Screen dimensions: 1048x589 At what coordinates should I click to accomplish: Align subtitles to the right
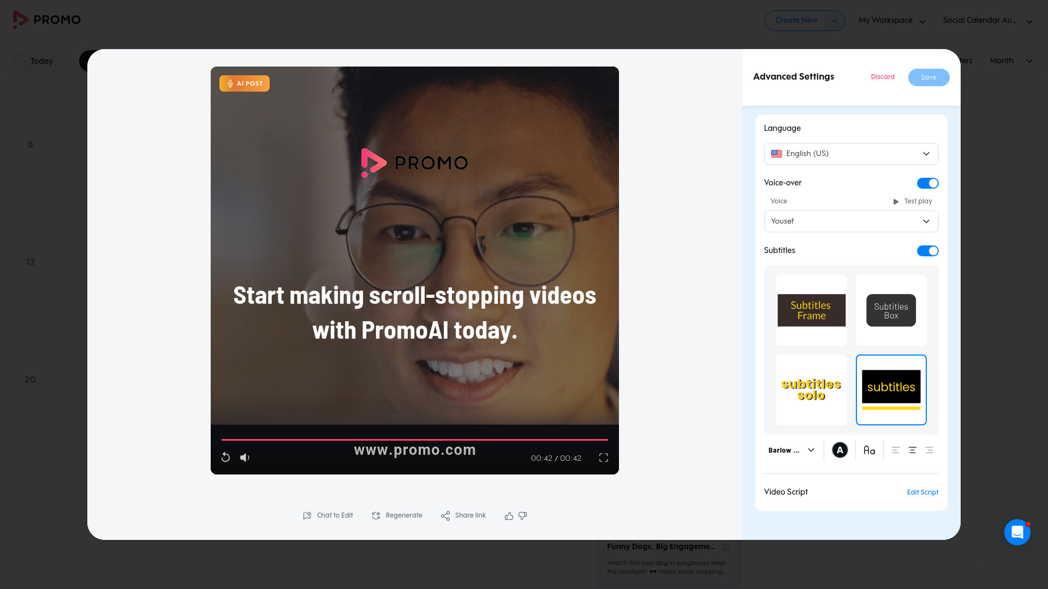(x=929, y=450)
